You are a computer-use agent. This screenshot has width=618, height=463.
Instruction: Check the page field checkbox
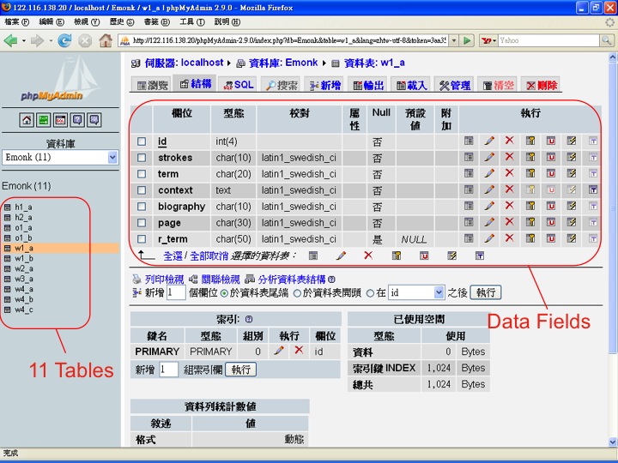(x=142, y=223)
